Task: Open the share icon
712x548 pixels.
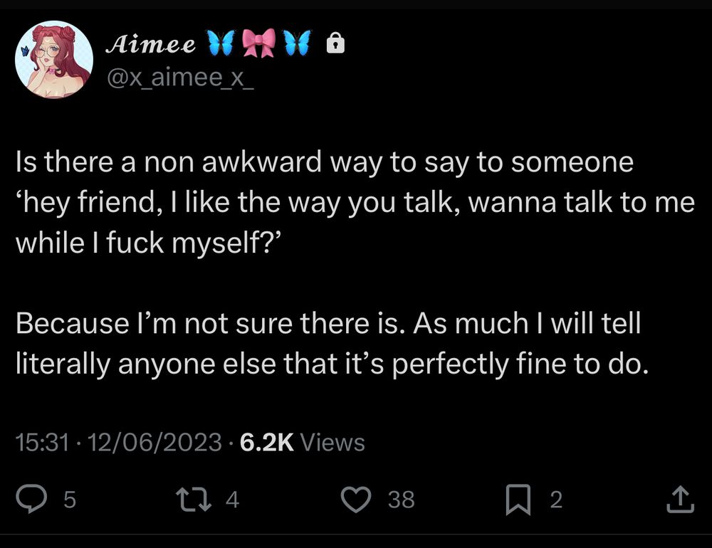Action: click(x=679, y=500)
